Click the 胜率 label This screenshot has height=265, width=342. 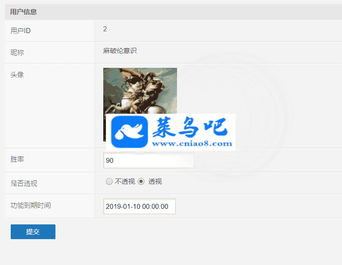17,159
